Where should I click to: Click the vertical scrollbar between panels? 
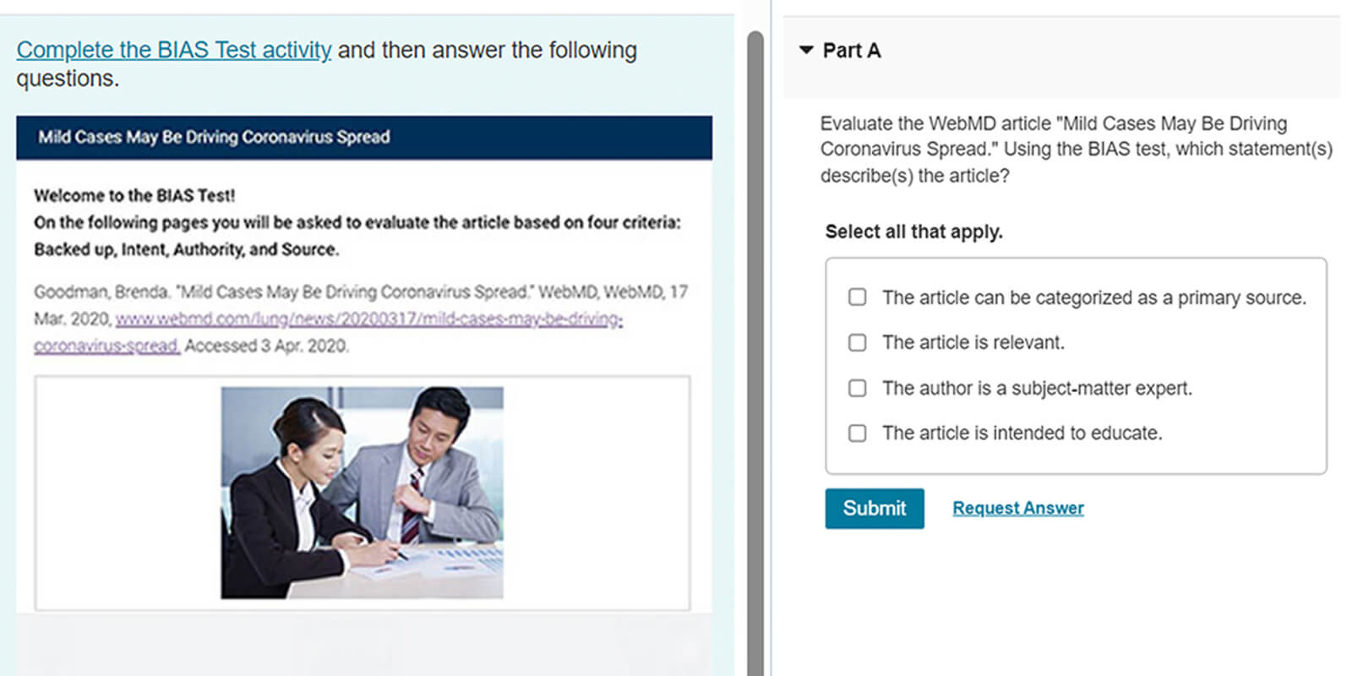(755, 338)
